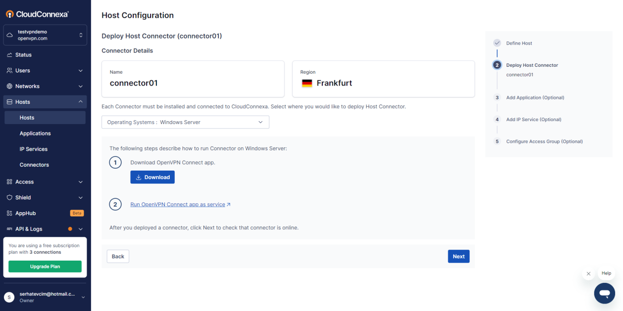623x311 pixels.
Task: Open Connectors in the sidebar
Action: click(x=34, y=165)
